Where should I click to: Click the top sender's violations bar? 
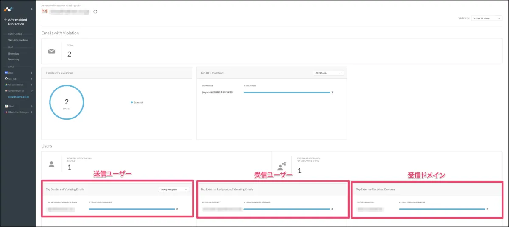pyautogui.click(x=132, y=209)
